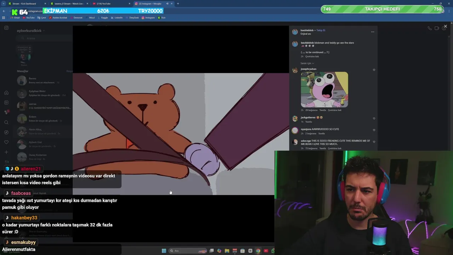Go to Instagram Home in sidebar
Viewport: 453px width, 255px height.
pyautogui.click(x=6, y=93)
